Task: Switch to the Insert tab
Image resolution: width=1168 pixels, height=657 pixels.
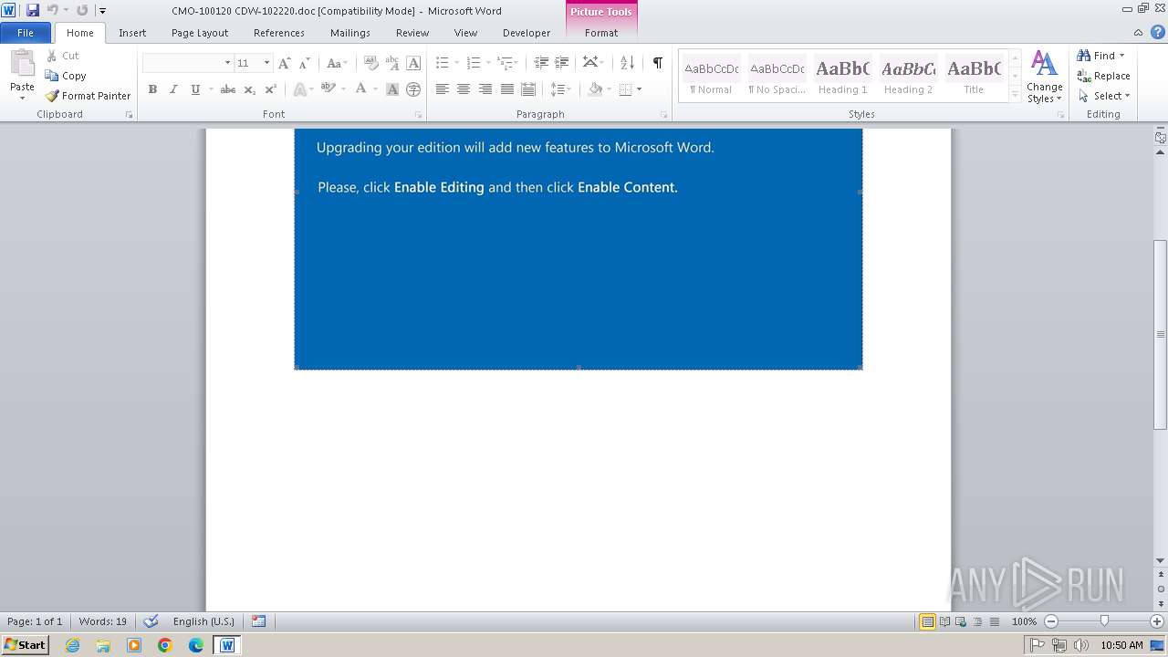Action: pos(132,33)
